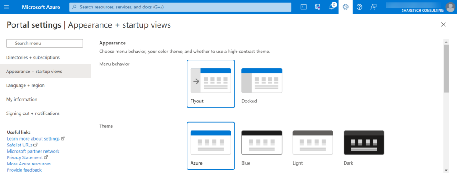Select the Azure theme

click(211, 146)
